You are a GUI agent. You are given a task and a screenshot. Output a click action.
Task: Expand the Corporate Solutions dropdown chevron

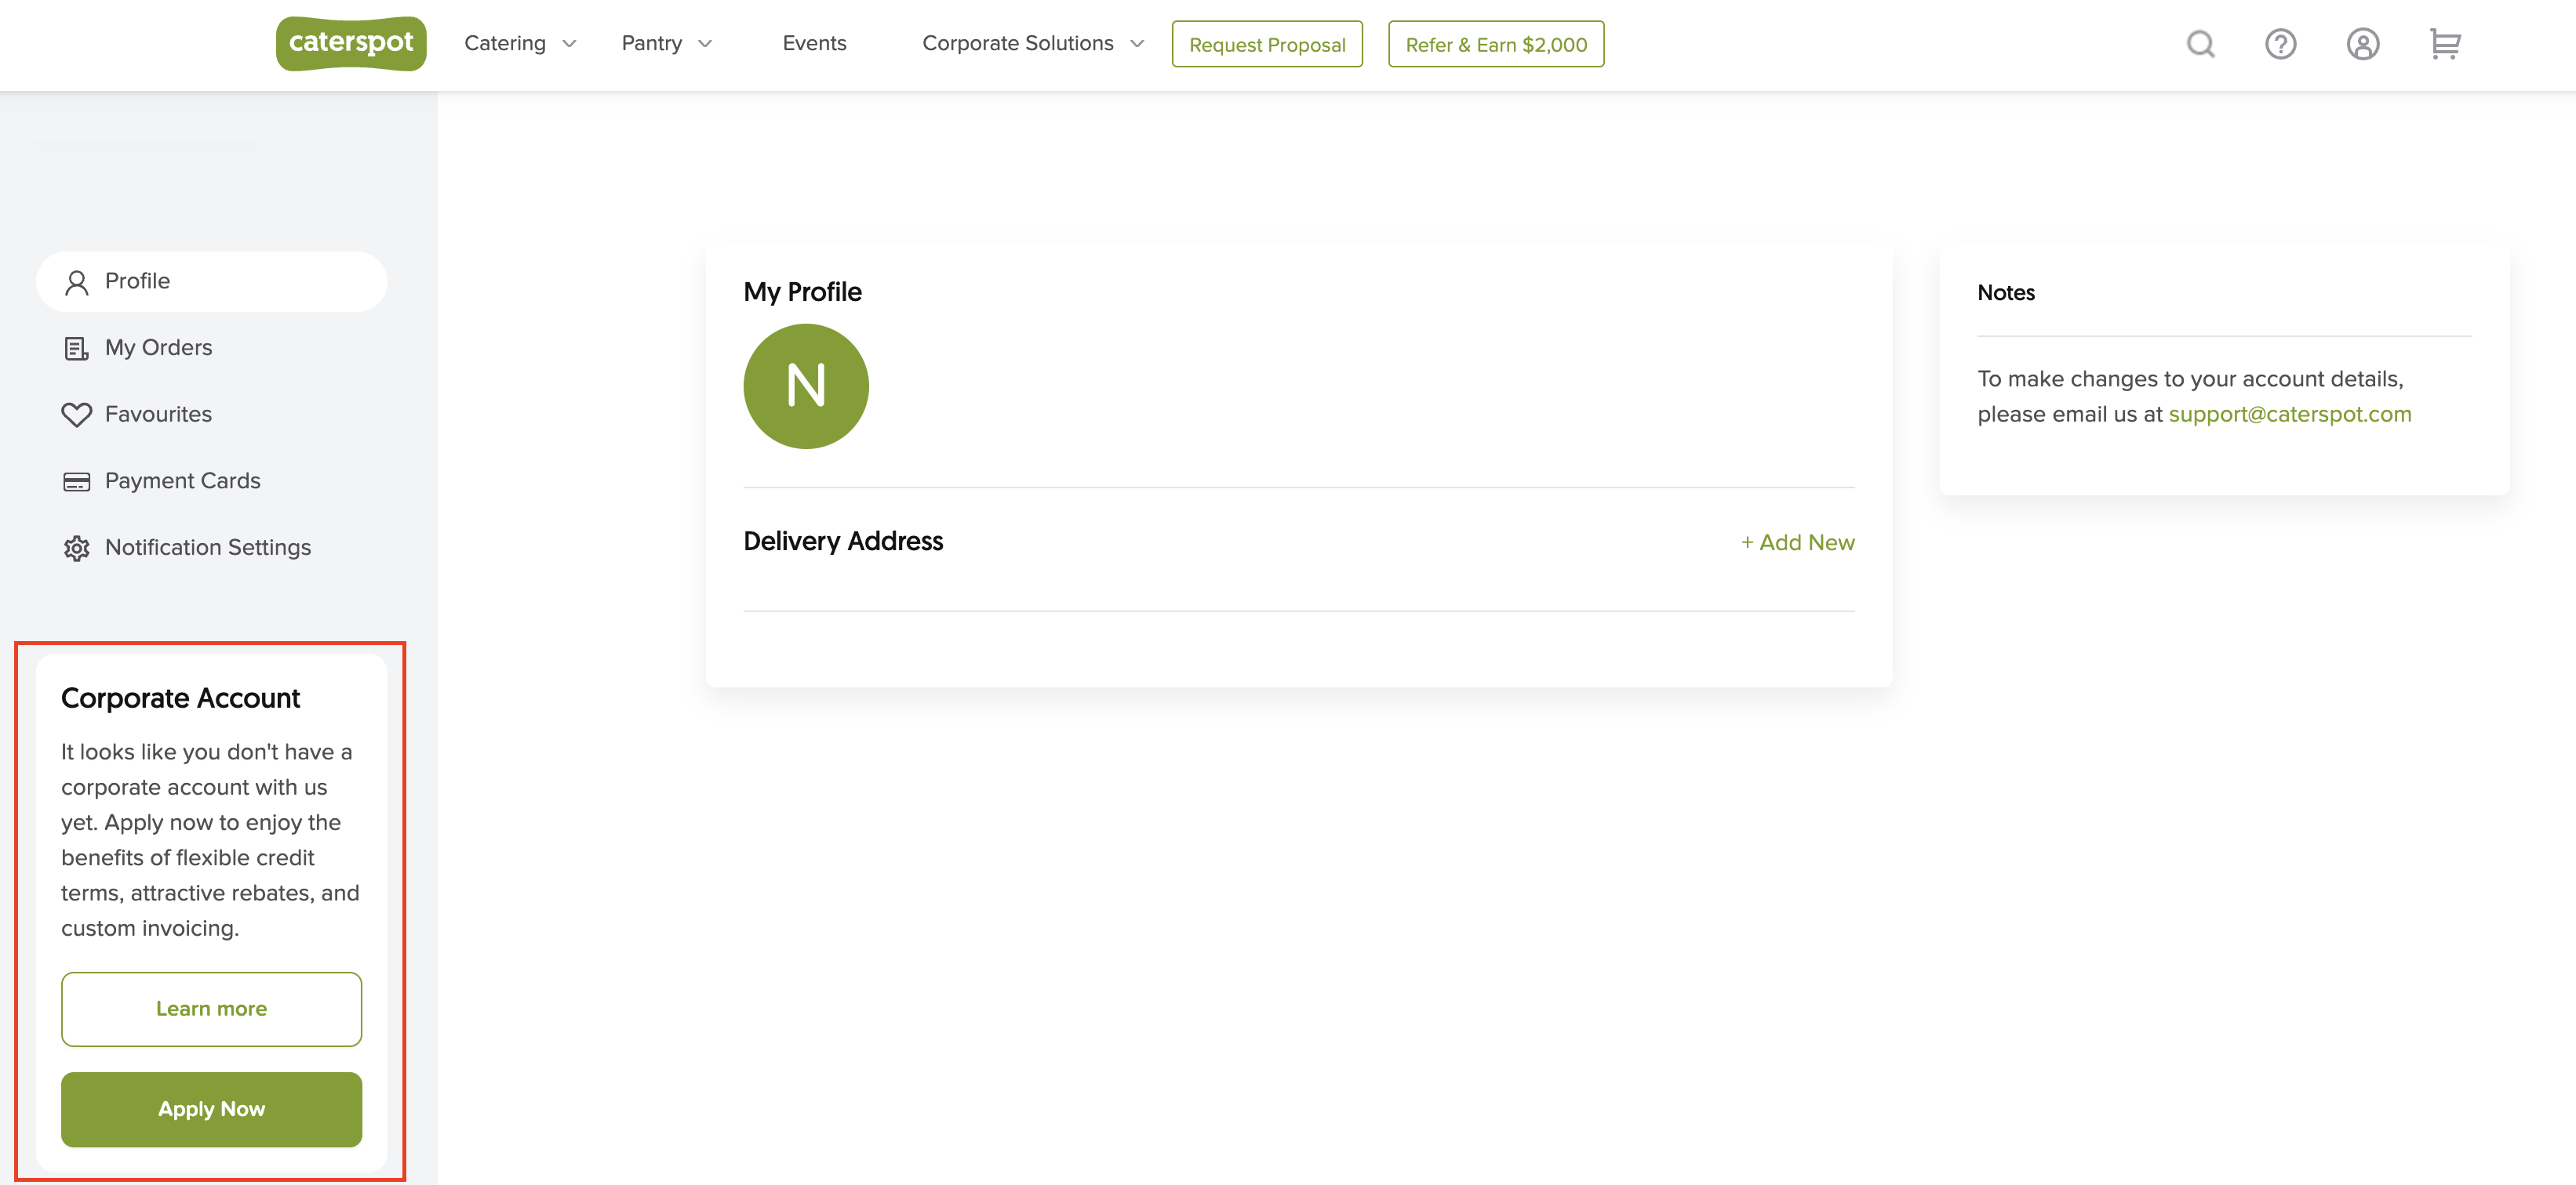pyautogui.click(x=1137, y=44)
